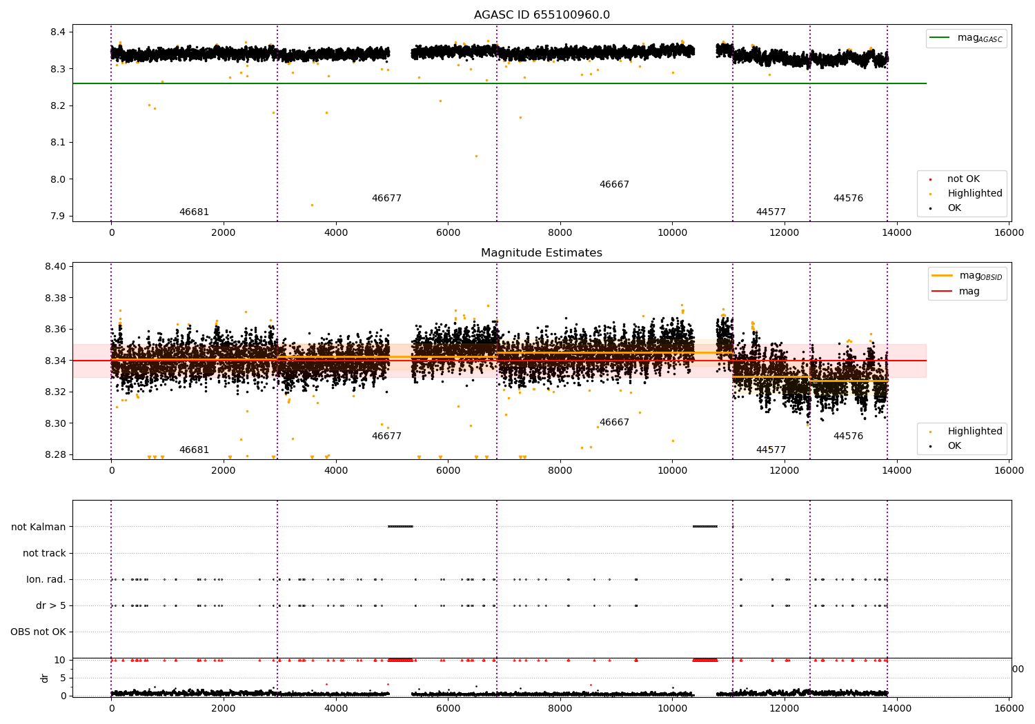1035x724 pixels.
Task: Click the 5 tick on the dr axis
Action: click(x=63, y=678)
